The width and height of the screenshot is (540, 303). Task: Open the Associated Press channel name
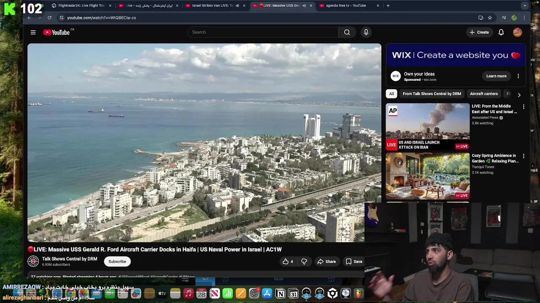(x=485, y=118)
